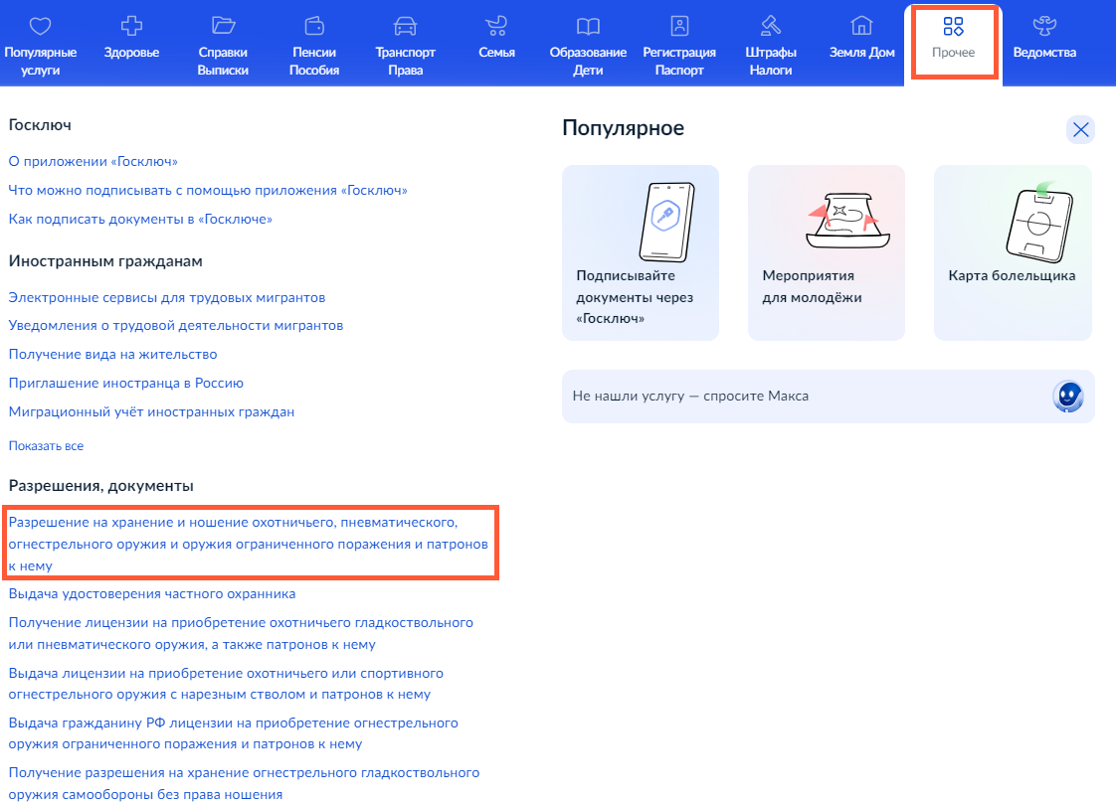Open Получение лицензии на приобретение охотничьего гладкоствольного
Viewport: 1116px width, 805px height.
tap(241, 634)
